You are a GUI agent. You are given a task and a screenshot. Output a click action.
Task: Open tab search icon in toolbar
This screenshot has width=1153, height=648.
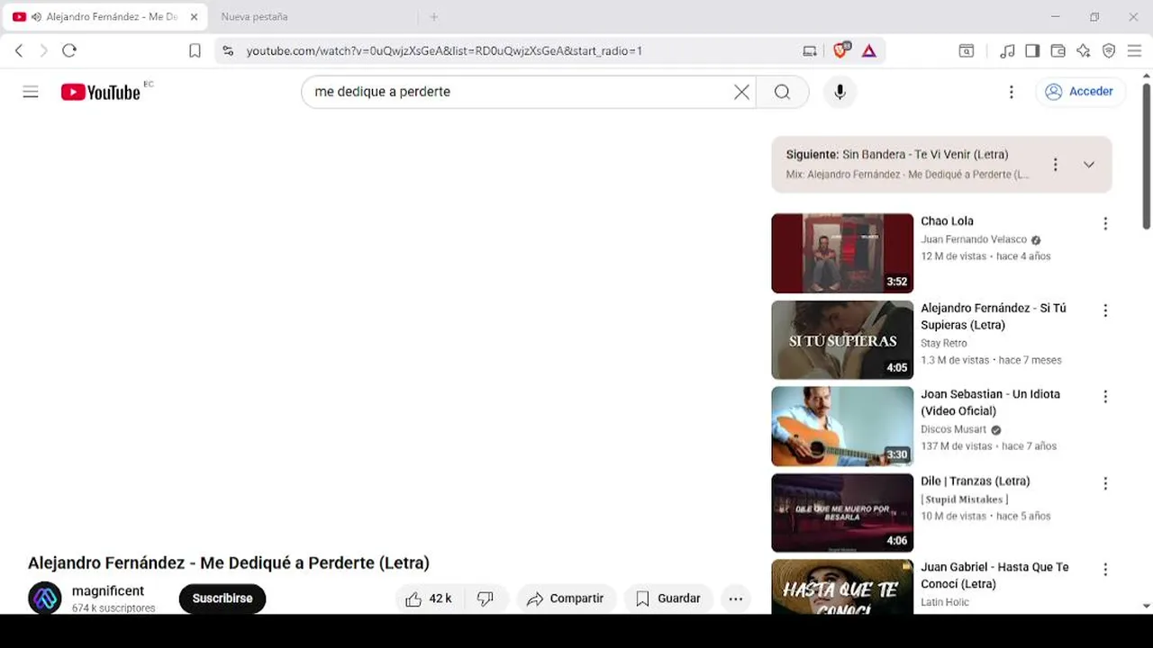point(966,51)
